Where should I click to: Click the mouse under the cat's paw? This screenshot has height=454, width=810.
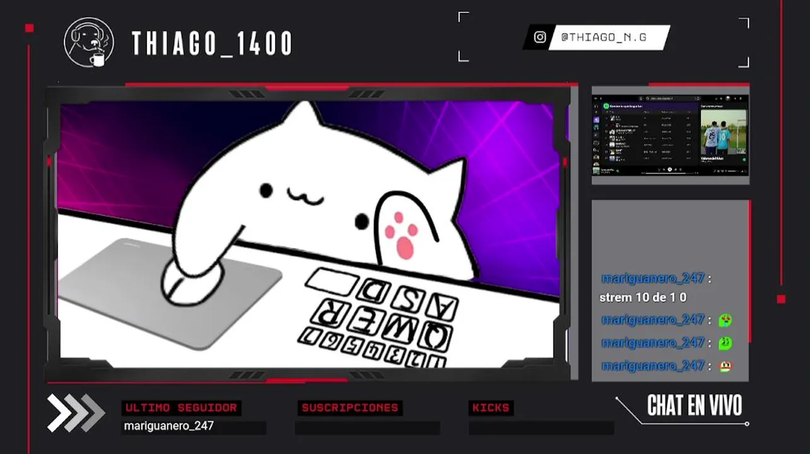(192, 284)
